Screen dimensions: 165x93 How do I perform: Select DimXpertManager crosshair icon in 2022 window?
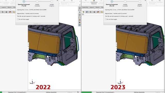(6, 12)
